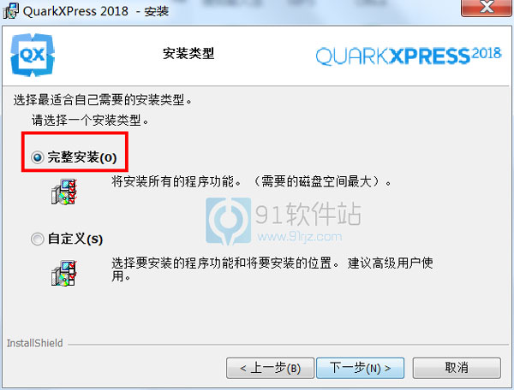Click the 安装类型 page heading
Viewport: 514px width, 390px height.
[x=188, y=53]
